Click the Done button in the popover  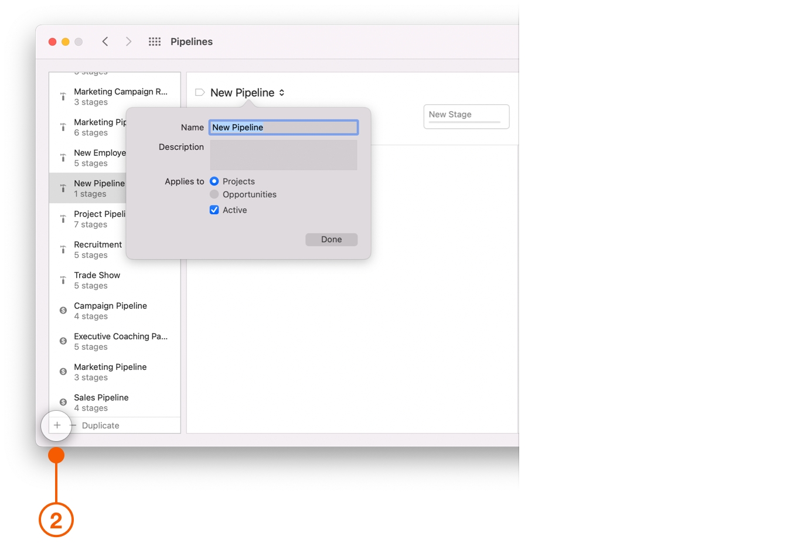tap(331, 239)
